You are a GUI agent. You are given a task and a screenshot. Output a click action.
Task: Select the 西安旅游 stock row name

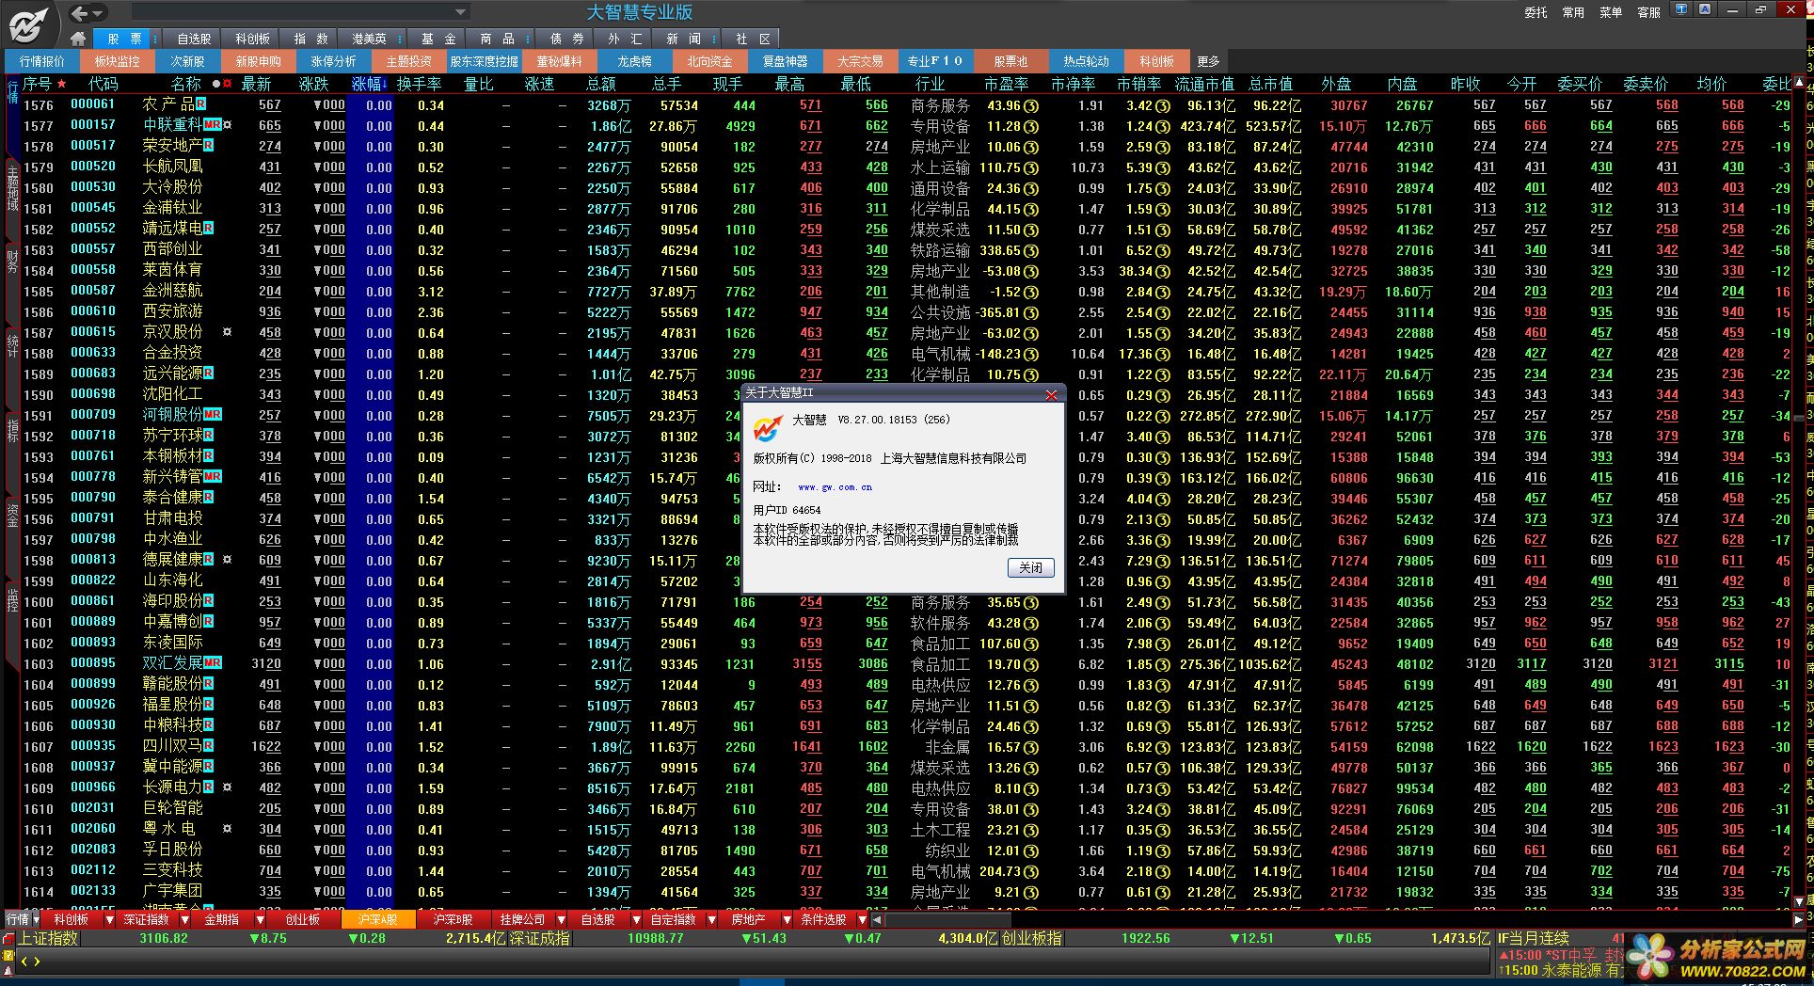pos(172,311)
